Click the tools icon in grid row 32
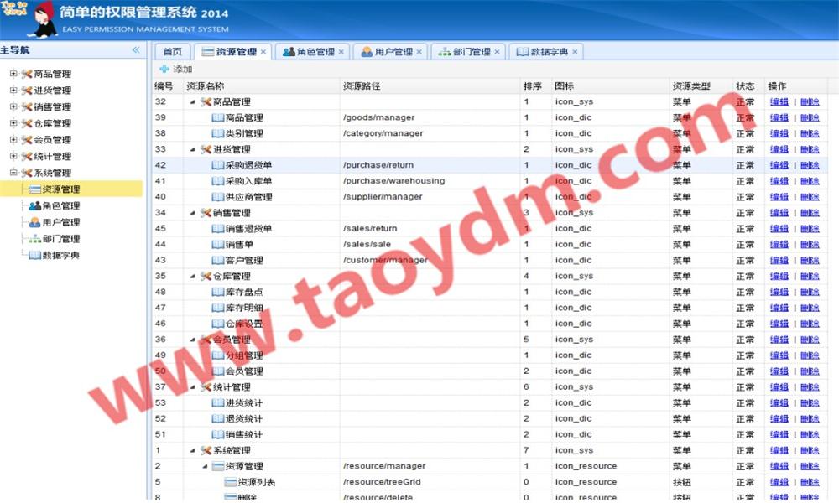Image resolution: width=839 pixels, height=503 pixels. [206, 101]
